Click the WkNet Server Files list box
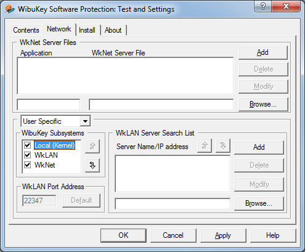Viewport: 305px width, 252px height. pos(125,76)
